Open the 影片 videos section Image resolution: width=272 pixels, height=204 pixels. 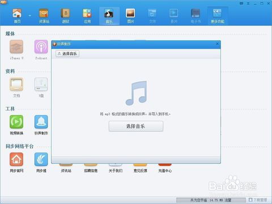(x=174, y=16)
